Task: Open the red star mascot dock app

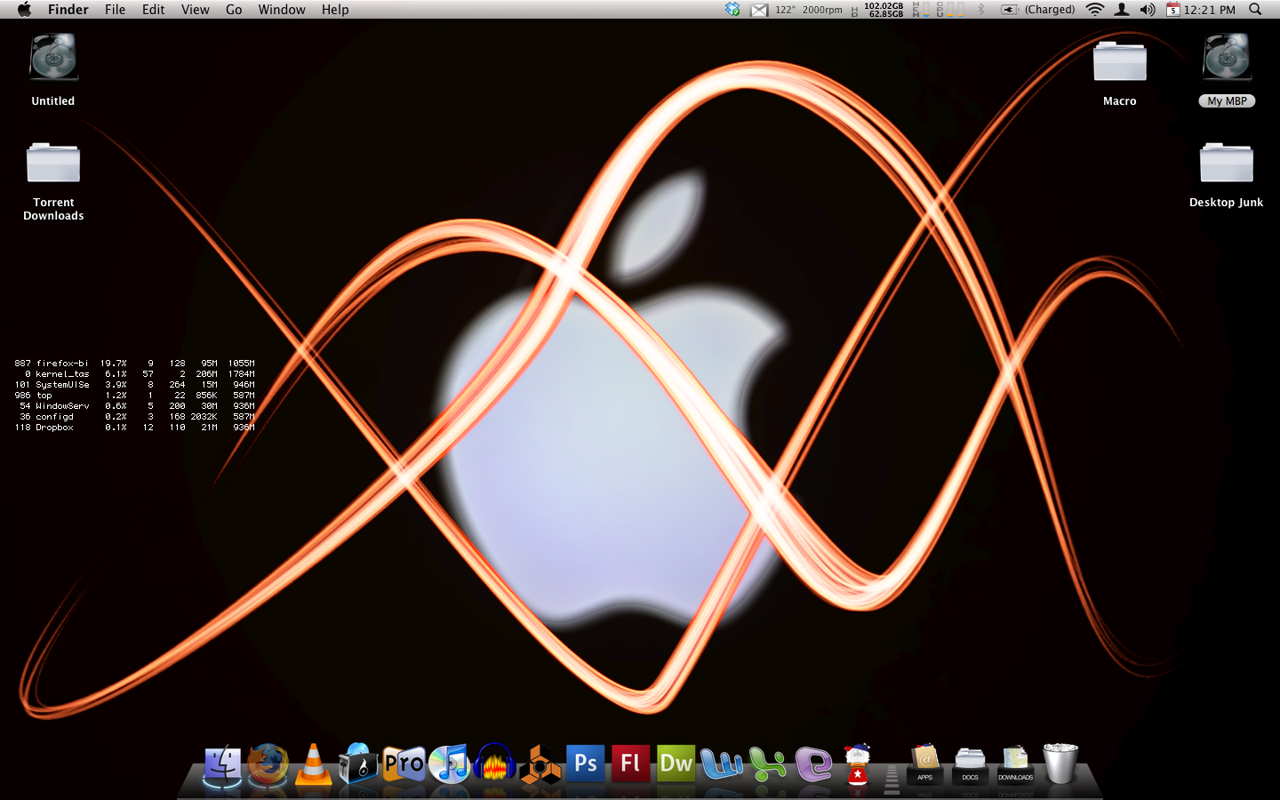Action: tap(858, 764)
